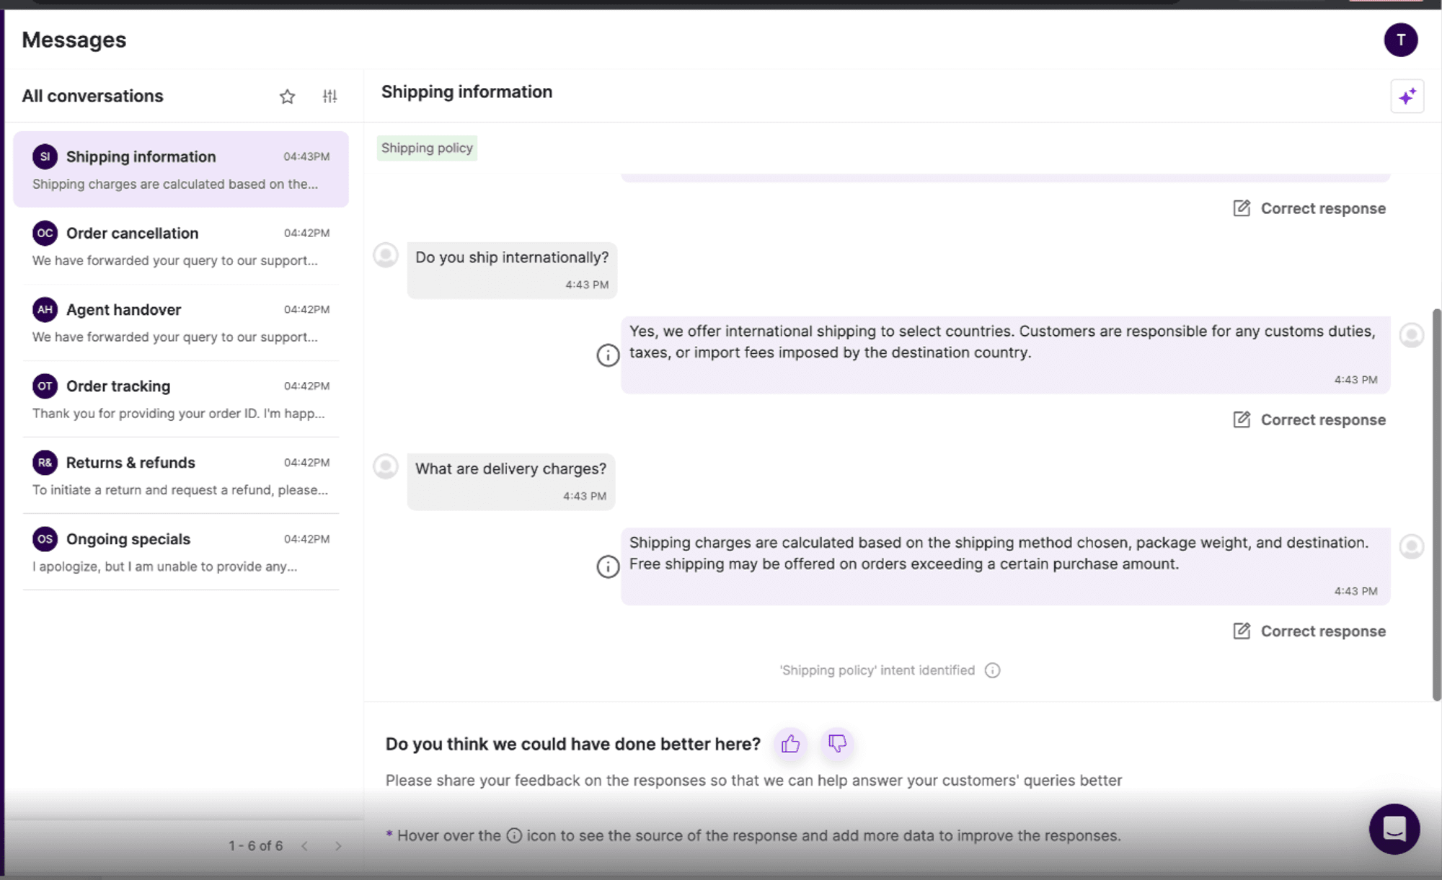Image resolution: width=1442 pixels, height=880 pixels.
Task: Go to next page of conversations
Action: [x=337, y=845]
